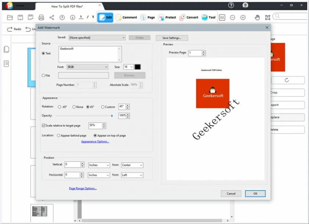Click the Print icon
The image size is (309, 224).
(41, 17)
